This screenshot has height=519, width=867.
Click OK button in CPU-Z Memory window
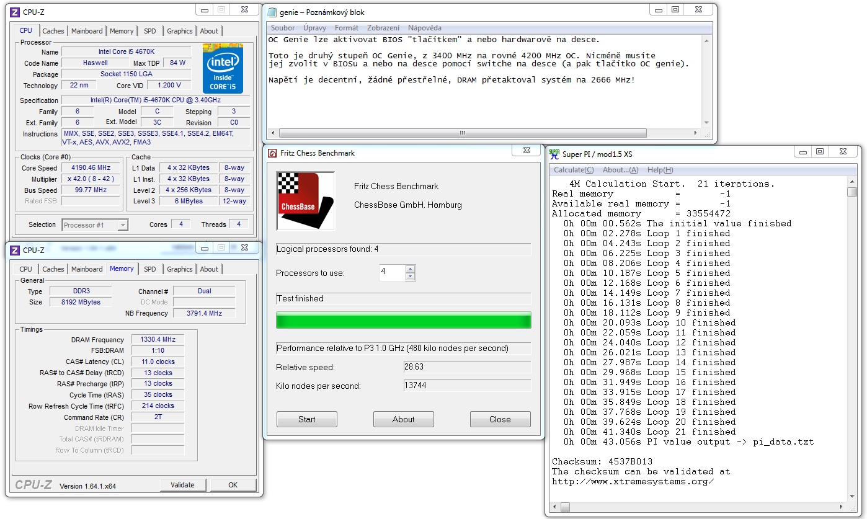point(233,485)
